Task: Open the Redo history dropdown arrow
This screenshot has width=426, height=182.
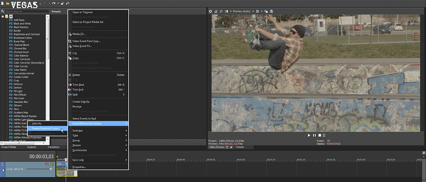Action: tap(58, 3)
